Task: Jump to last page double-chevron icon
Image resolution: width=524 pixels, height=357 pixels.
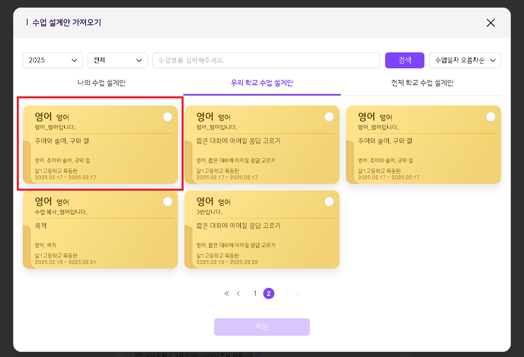Action: (297, 294)
